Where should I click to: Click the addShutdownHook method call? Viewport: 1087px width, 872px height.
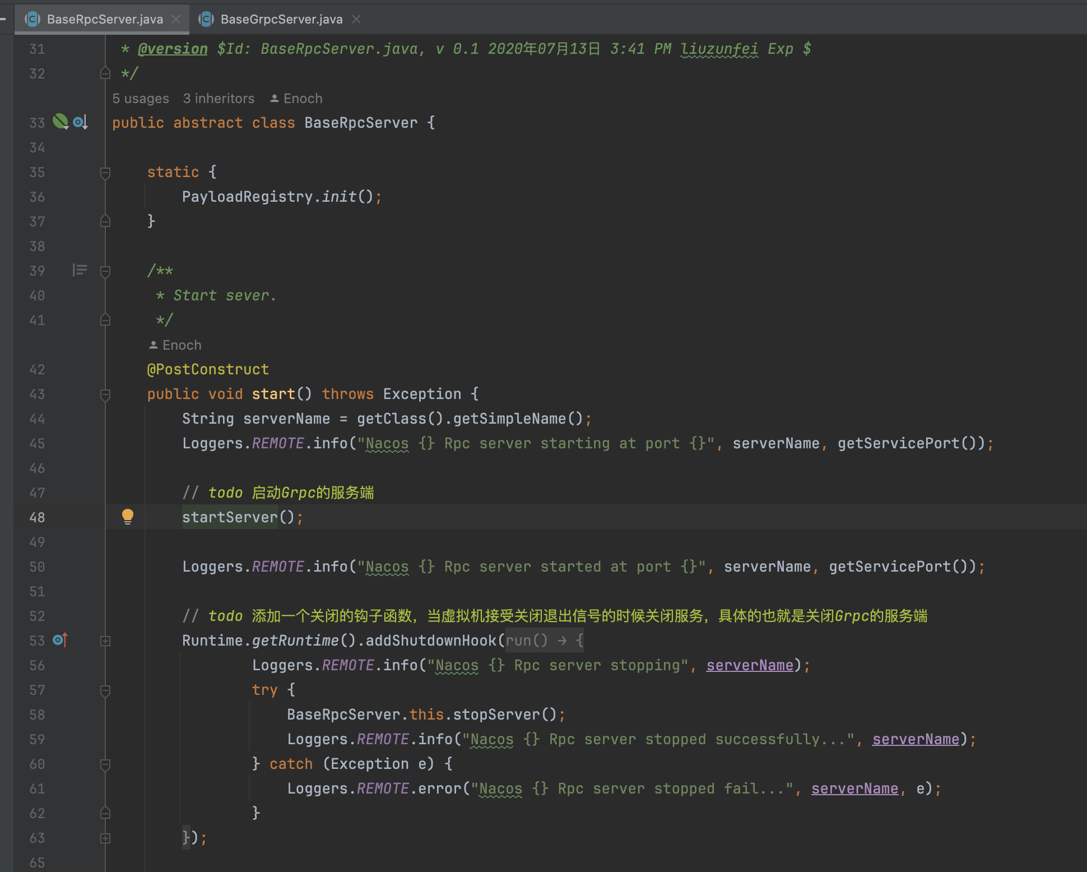(431, 641)
